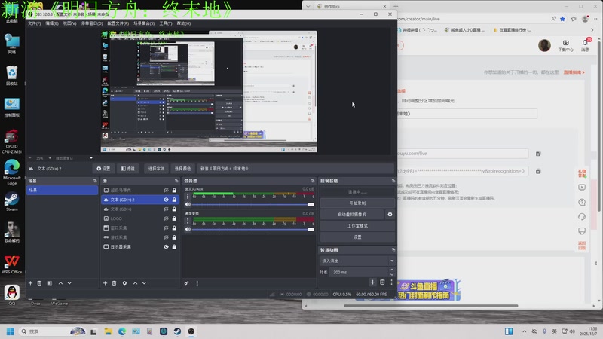This screenshot has width=603, height=339.
Task: Open the 视图(V) menu in OBS
Action: pos(69,23)
